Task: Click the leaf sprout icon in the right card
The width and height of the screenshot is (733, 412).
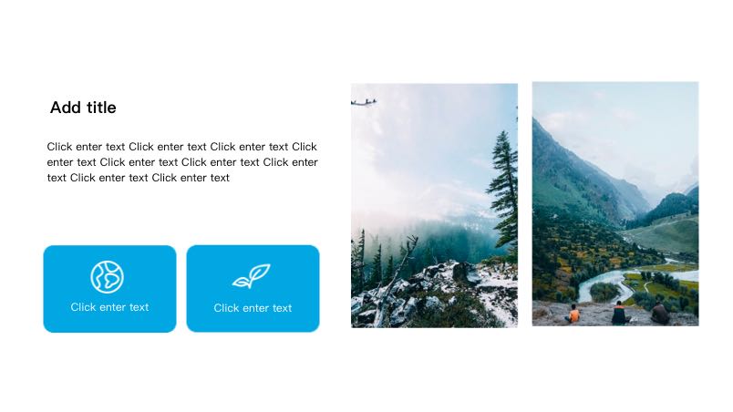Action: (252, 276)
